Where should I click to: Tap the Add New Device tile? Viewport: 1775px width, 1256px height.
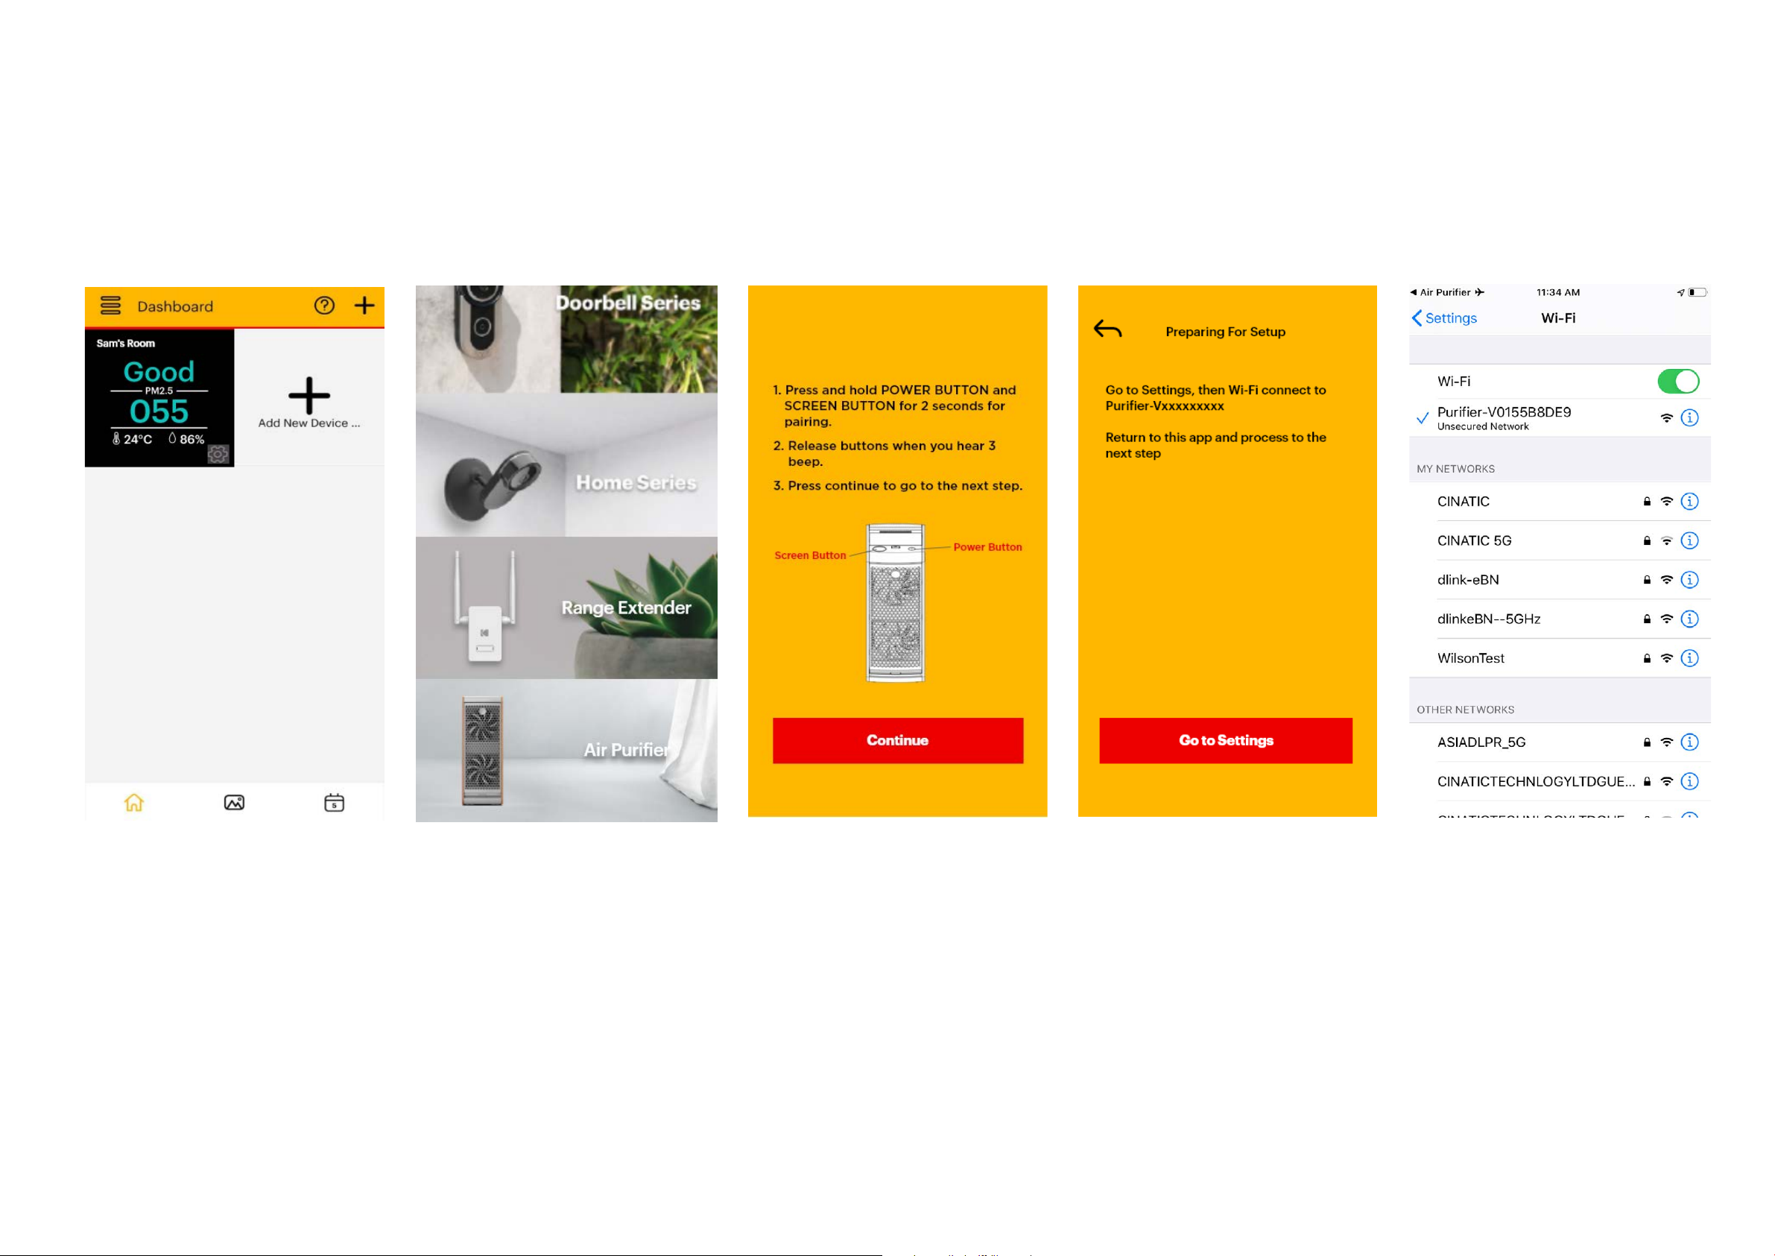point(309,398)
